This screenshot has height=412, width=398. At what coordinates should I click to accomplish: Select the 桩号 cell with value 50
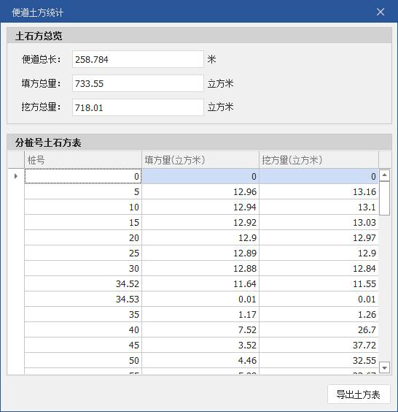83,360
